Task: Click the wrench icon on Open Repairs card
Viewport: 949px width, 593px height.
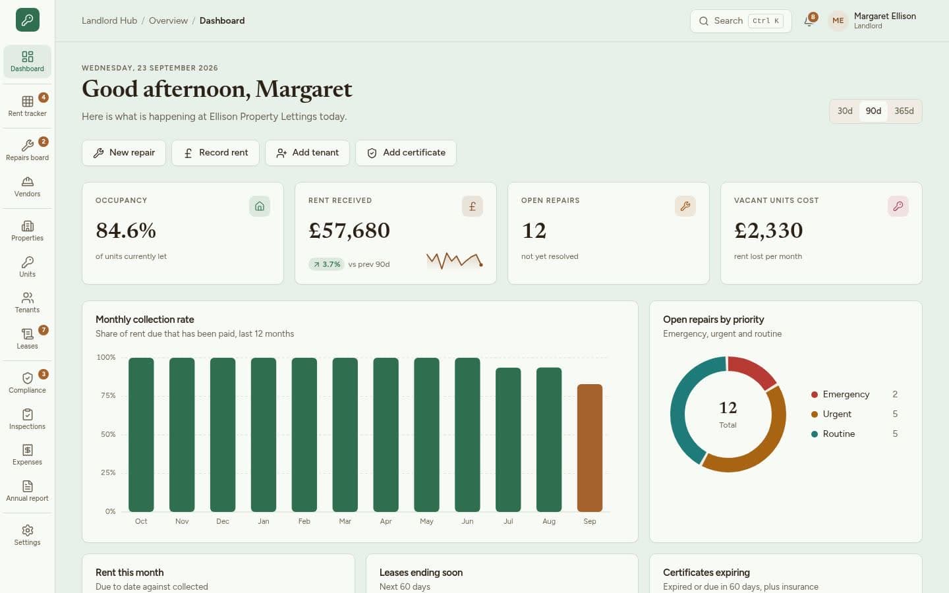Action: 685,206
